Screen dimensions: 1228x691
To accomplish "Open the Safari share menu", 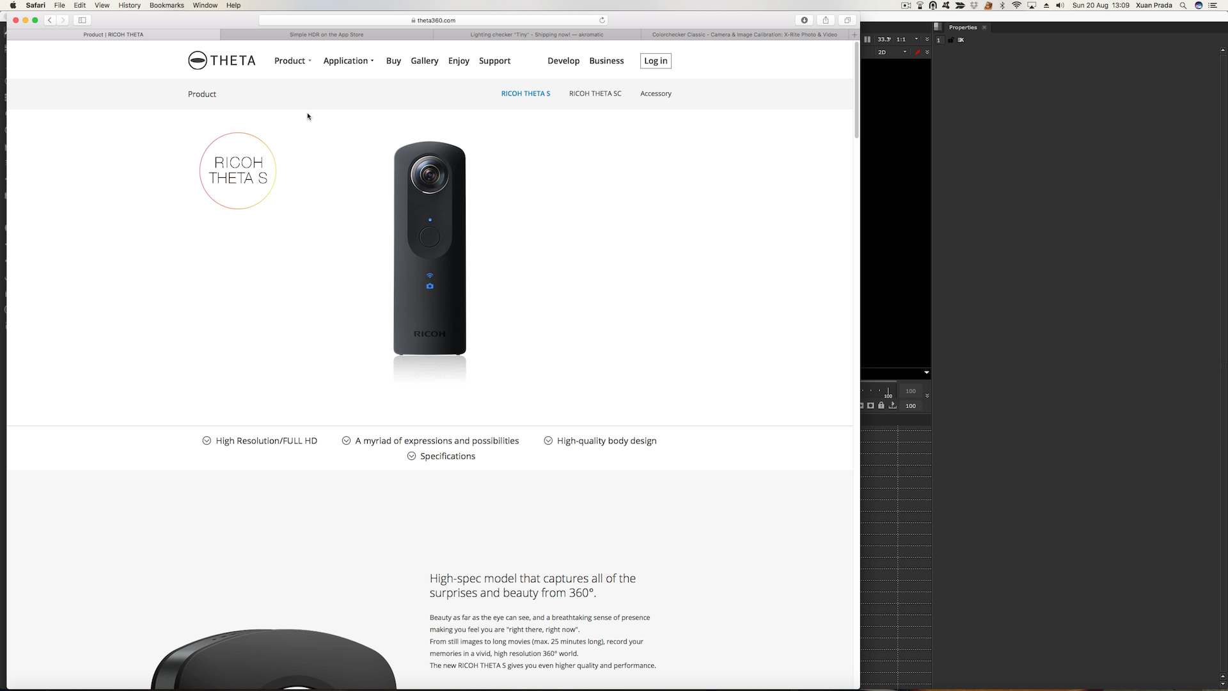I will click(x=826, y=20).
